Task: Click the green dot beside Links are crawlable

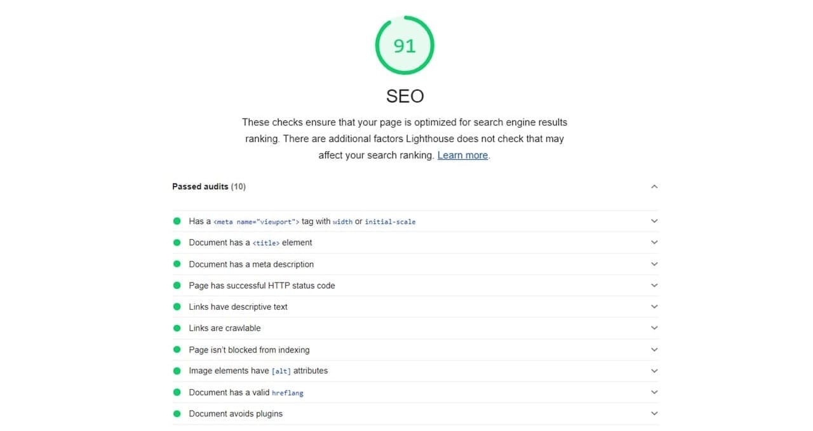Action: [177, 328]
